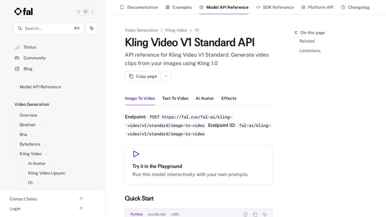This screenshot has width=386, height=217.
Task: Click the code block info icon
Action: pyautogui.click(x=245, y=214)
